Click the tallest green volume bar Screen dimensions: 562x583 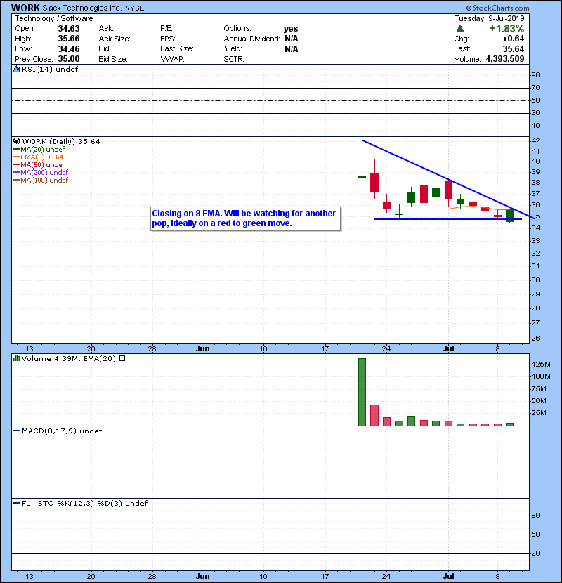pyautogui.click(x=362, y=391)
